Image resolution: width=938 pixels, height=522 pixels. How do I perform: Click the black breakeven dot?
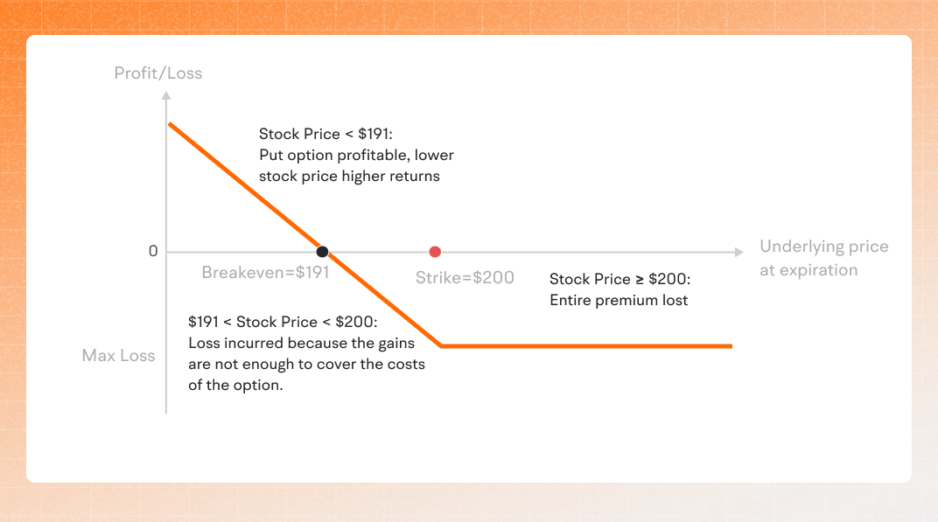[x=322, y=252]
